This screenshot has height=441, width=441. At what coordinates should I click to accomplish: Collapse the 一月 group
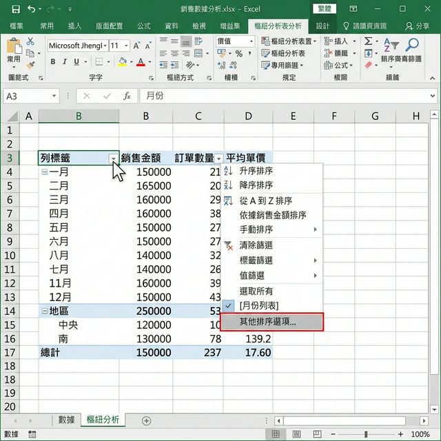44,172
